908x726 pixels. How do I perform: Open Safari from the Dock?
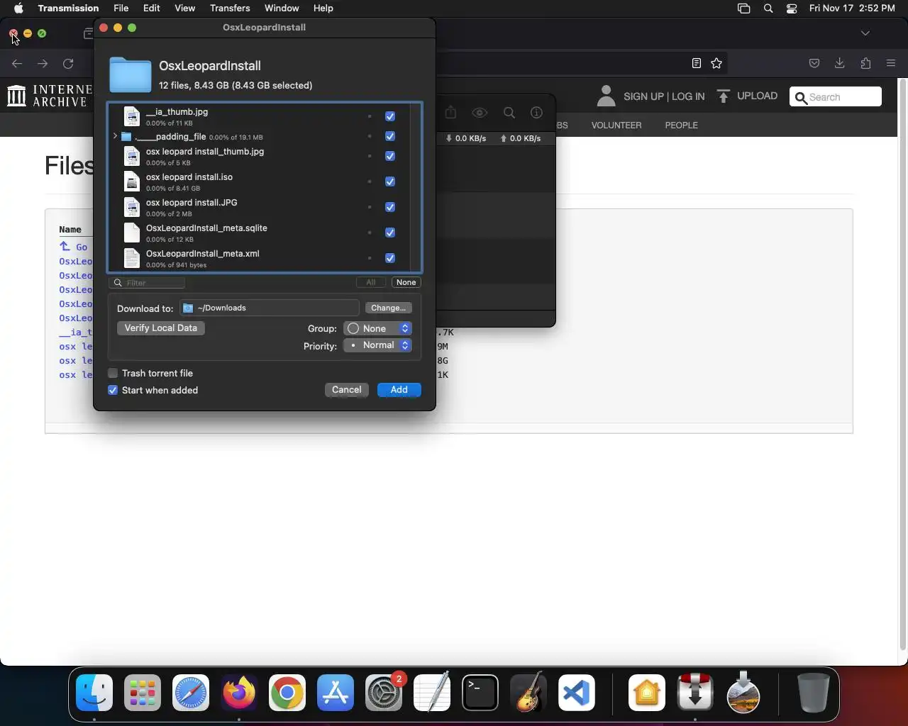191,693
